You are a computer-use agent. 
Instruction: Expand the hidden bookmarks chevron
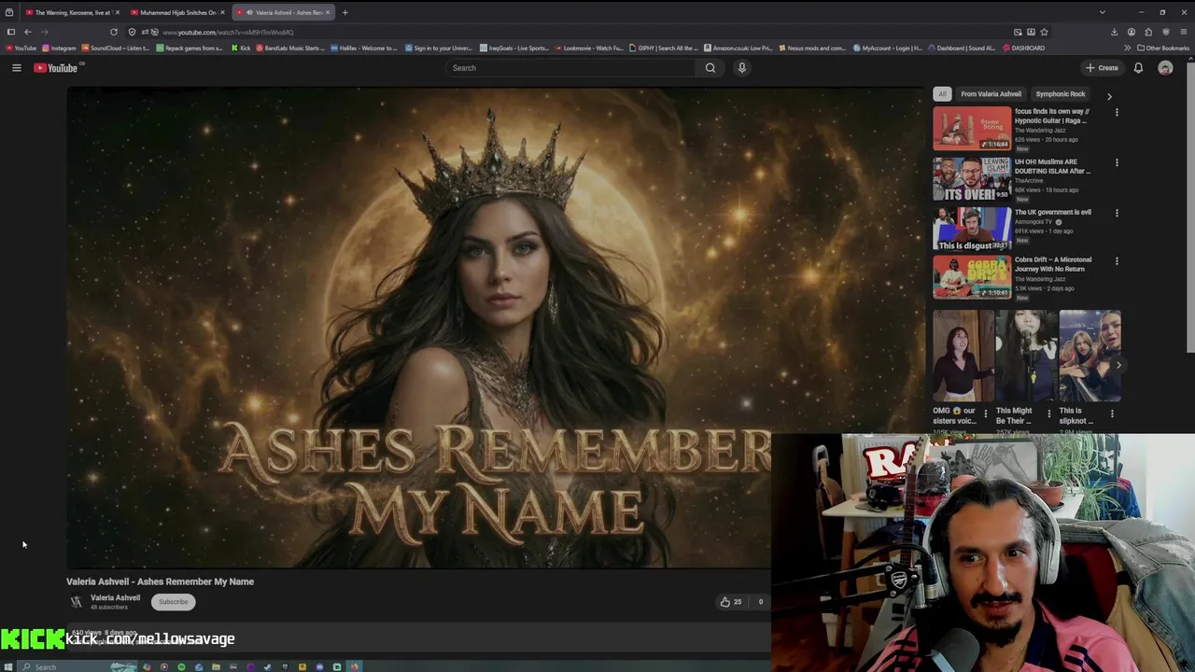coord(1127,48)
